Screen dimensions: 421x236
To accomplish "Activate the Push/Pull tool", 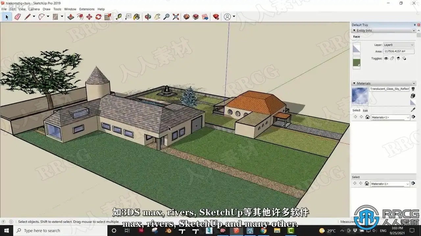I will tap(71, 17).
